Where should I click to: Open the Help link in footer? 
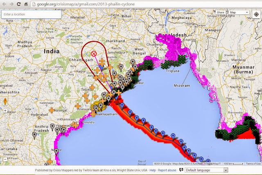[x=152, y=170]
